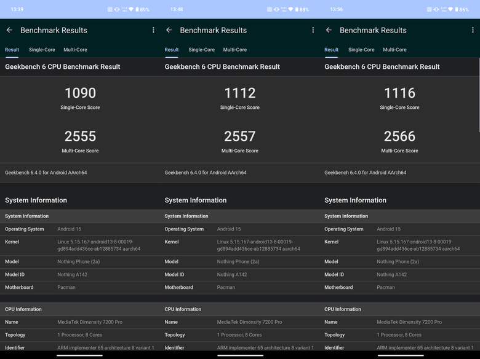This screenshot has height=359, width=480.
Task: Tap back arrow in 13:56 screenshot
Action: coord(329,30)
